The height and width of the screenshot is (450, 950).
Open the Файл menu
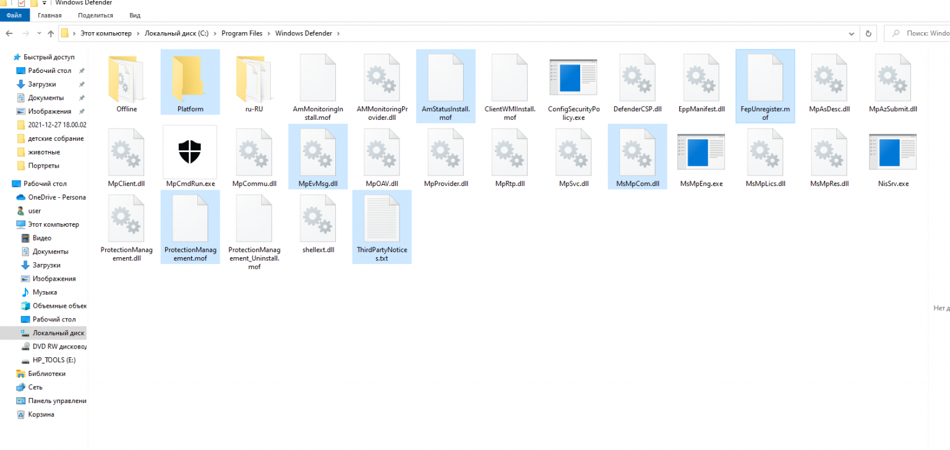(14, 15)
